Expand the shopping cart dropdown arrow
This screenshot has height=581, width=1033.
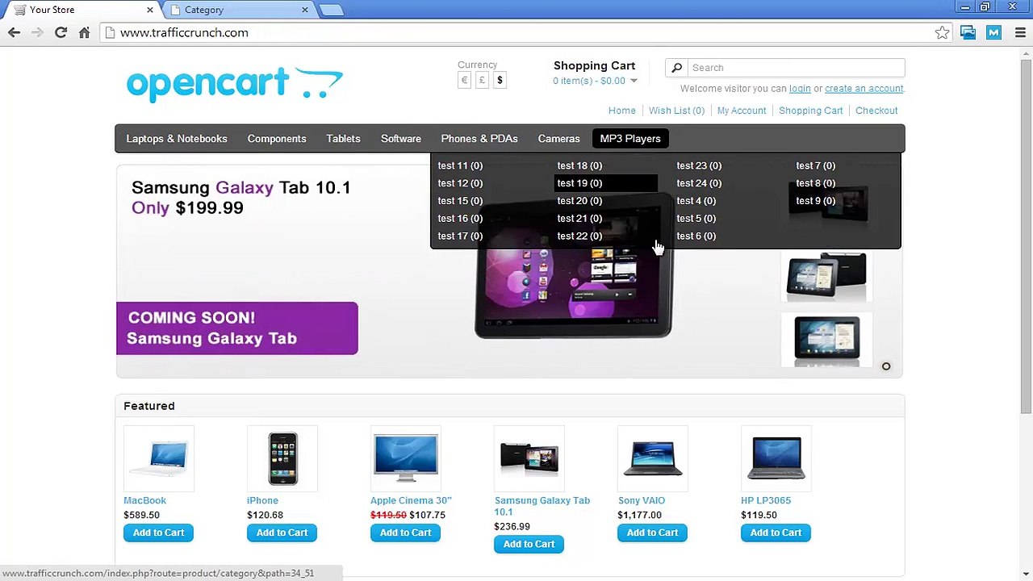point(634,81)
